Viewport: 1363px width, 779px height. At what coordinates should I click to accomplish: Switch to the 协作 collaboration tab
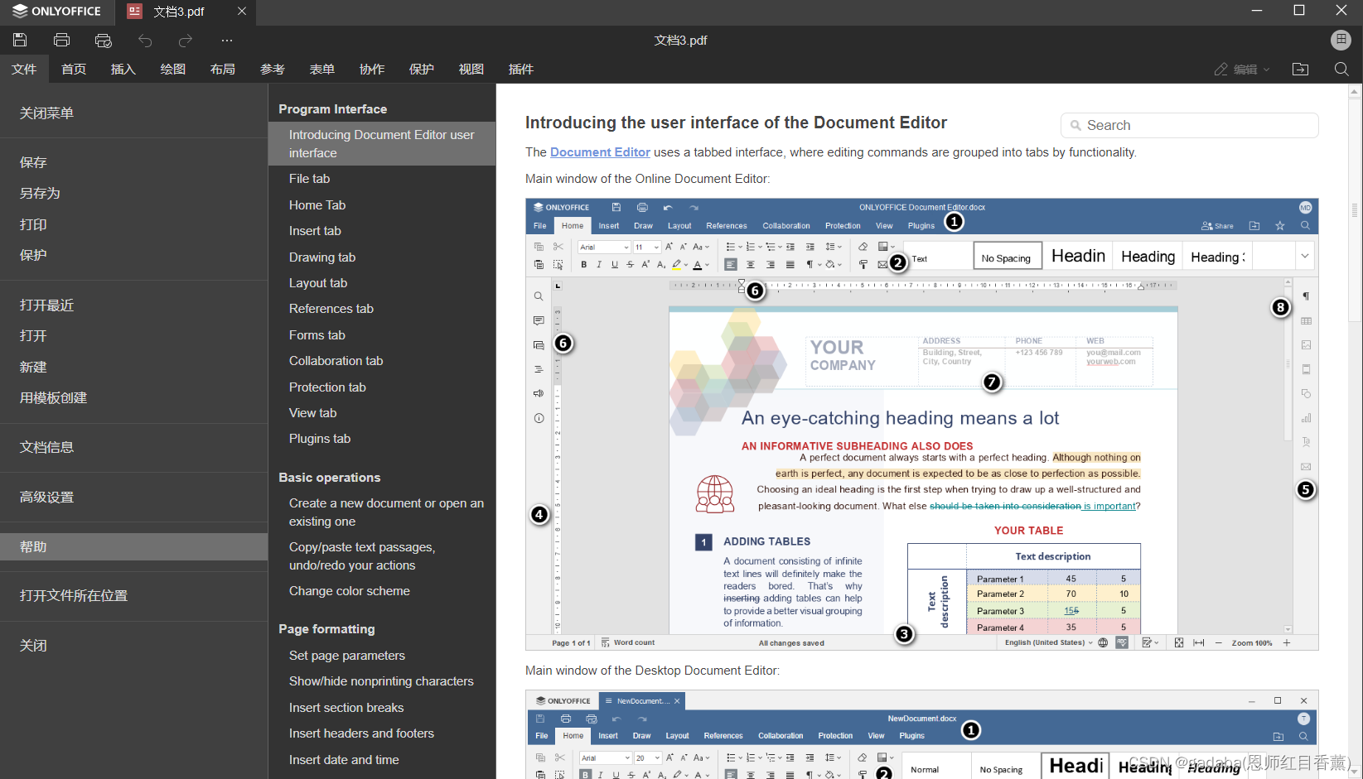372,70
